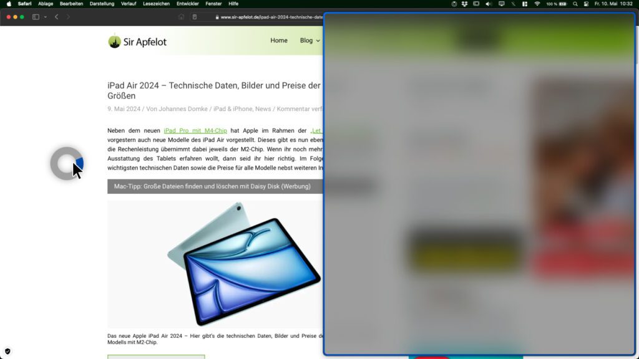
Task: Open the Lesezeichen menu
Action: point(156,4)
